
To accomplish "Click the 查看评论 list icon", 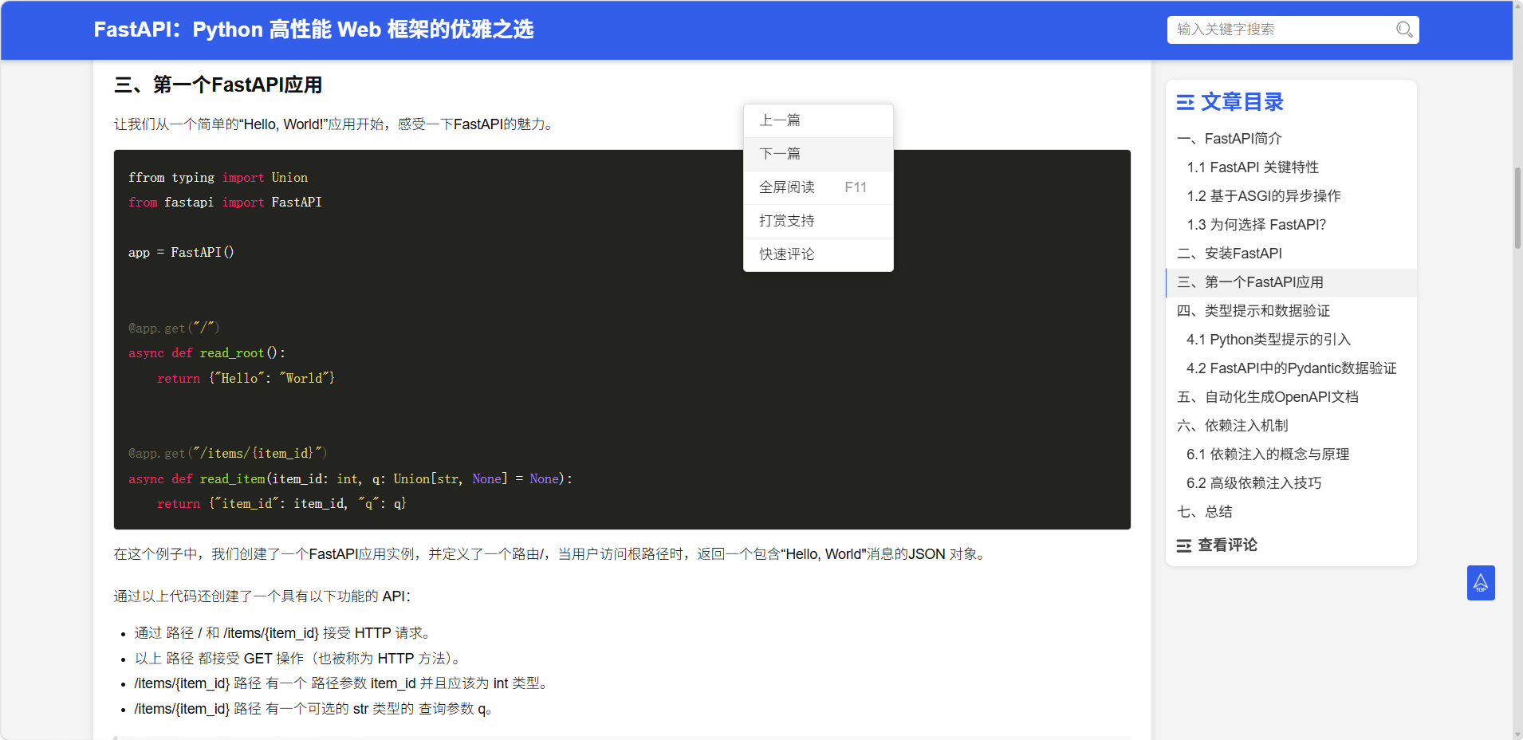I will pyautogui.click(x=1184, y=545).
